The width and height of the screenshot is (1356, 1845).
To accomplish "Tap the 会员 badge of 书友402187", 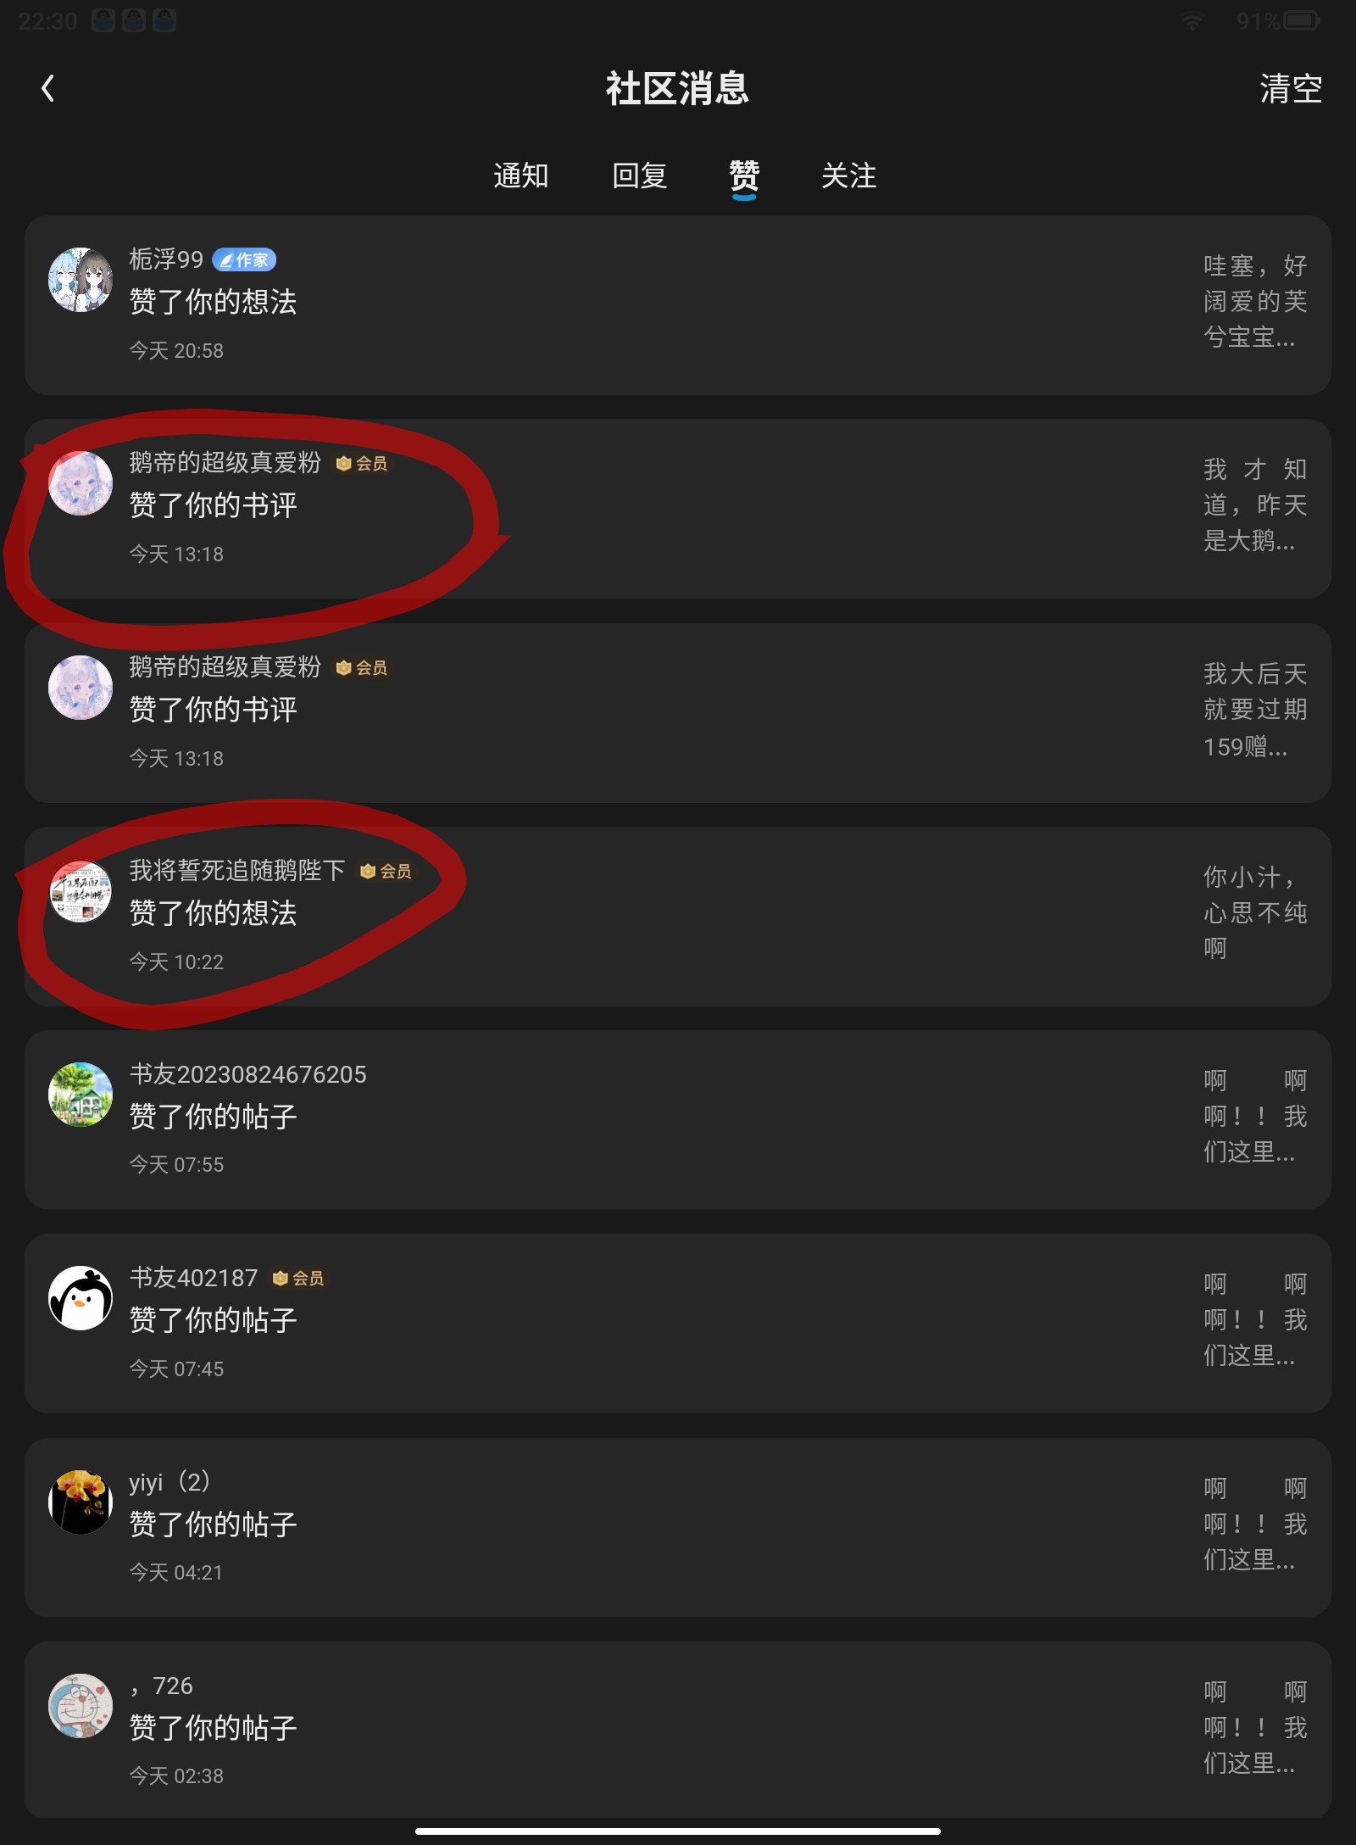I will click(x=298, y=1278).
